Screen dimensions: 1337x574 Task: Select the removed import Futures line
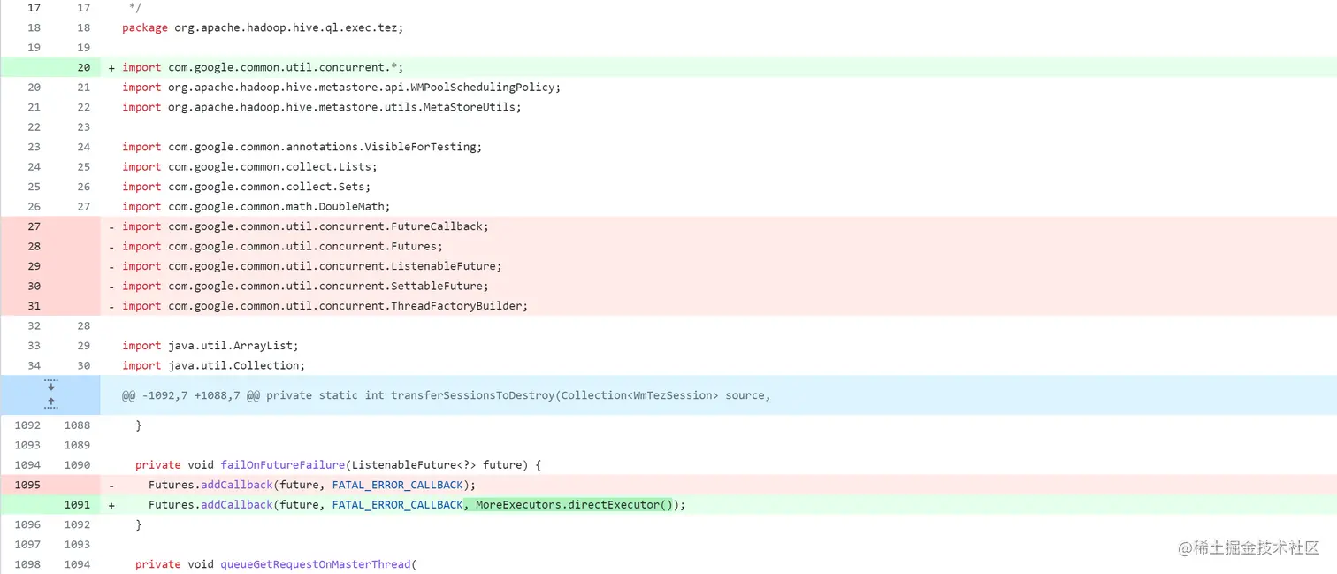click(x=282, y=246)
